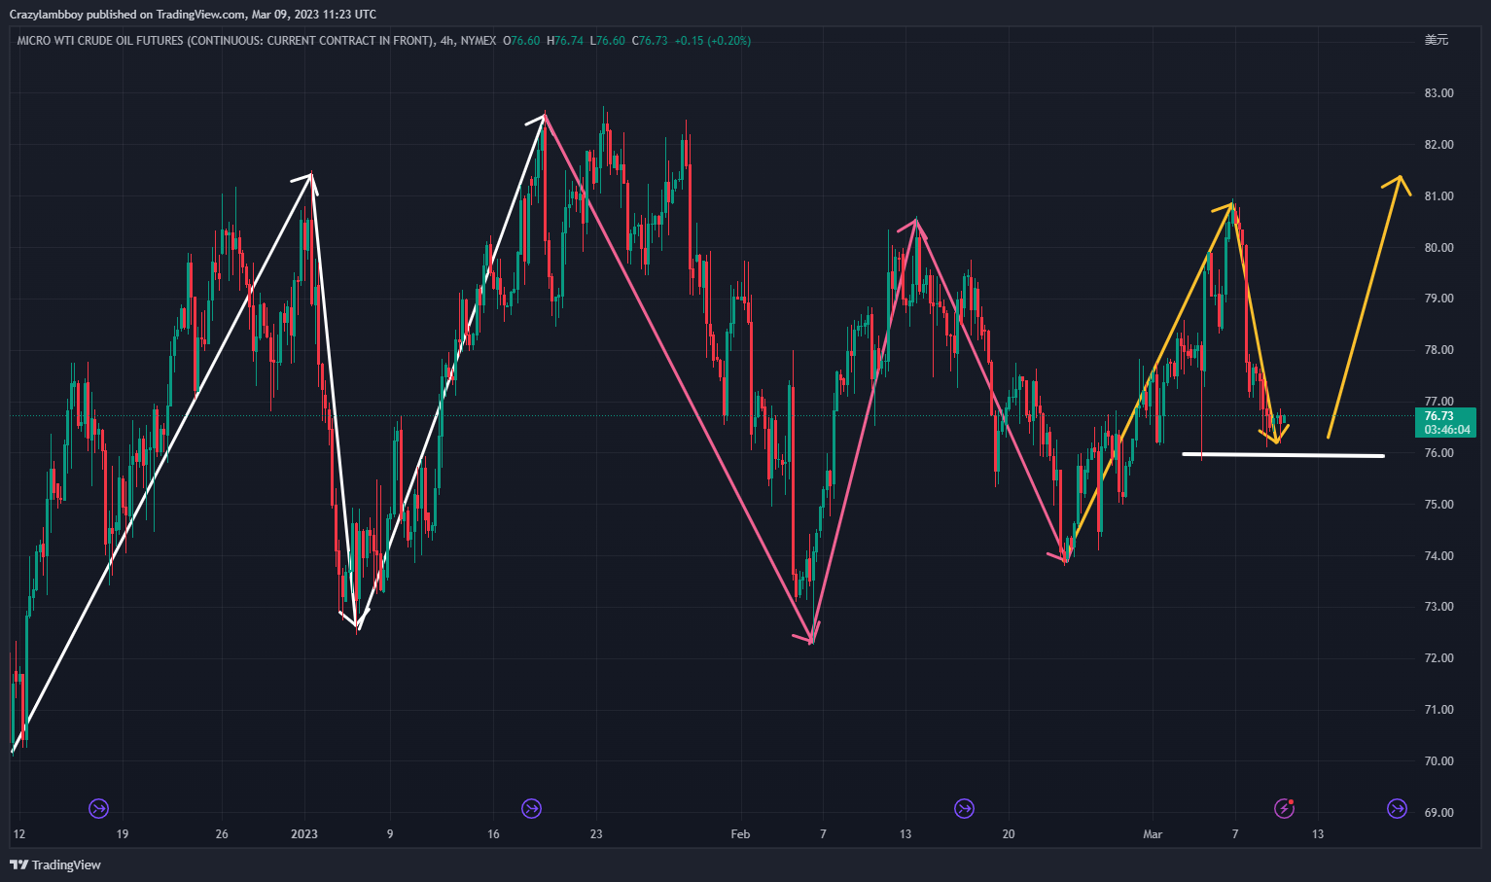Click the open value O76.60
The width and height of the screenshot is (1491, 882).
pyautogui.click(x=522, y=41)
